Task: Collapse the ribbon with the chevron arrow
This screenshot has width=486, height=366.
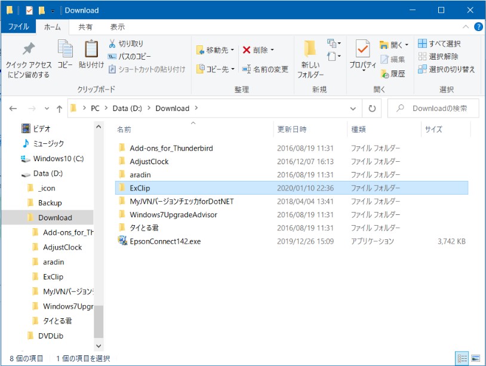Action: click(466, 26)
